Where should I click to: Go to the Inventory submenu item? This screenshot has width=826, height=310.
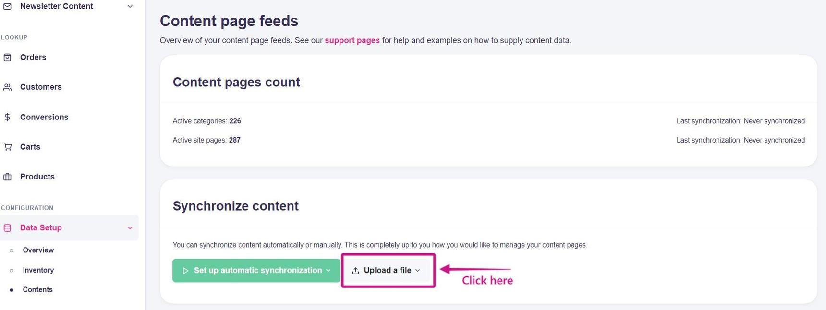tap(38, 270)
